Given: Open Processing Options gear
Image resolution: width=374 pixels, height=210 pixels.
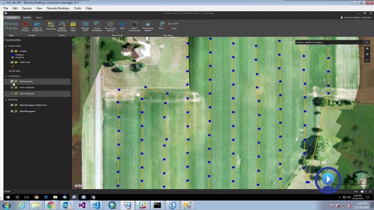Looking at the screenshot, I should pos(110,26).
